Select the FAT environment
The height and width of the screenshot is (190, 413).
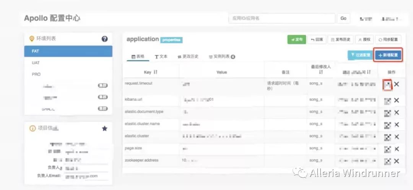tap(68, 51)
